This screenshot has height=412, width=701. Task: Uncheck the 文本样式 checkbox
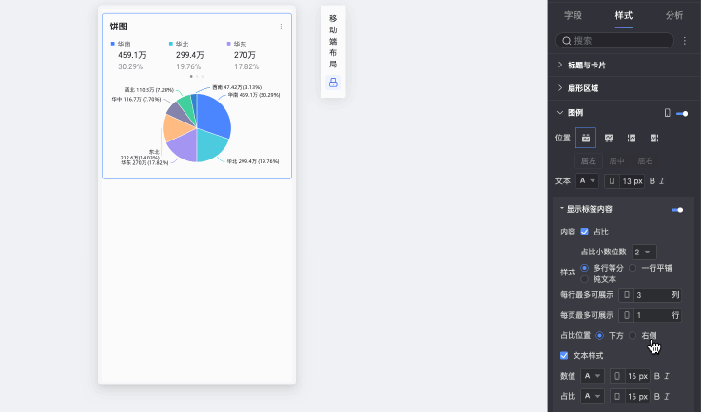coord(564,356)
